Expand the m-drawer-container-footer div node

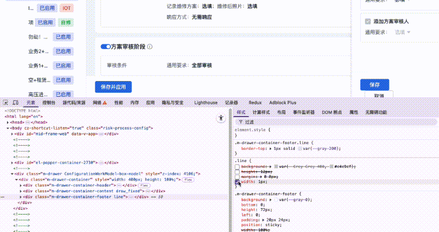click(x=20, y=197)
